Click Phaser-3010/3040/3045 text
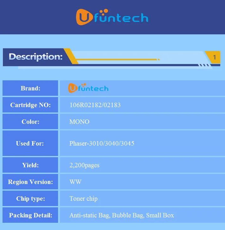 point(102,143)
